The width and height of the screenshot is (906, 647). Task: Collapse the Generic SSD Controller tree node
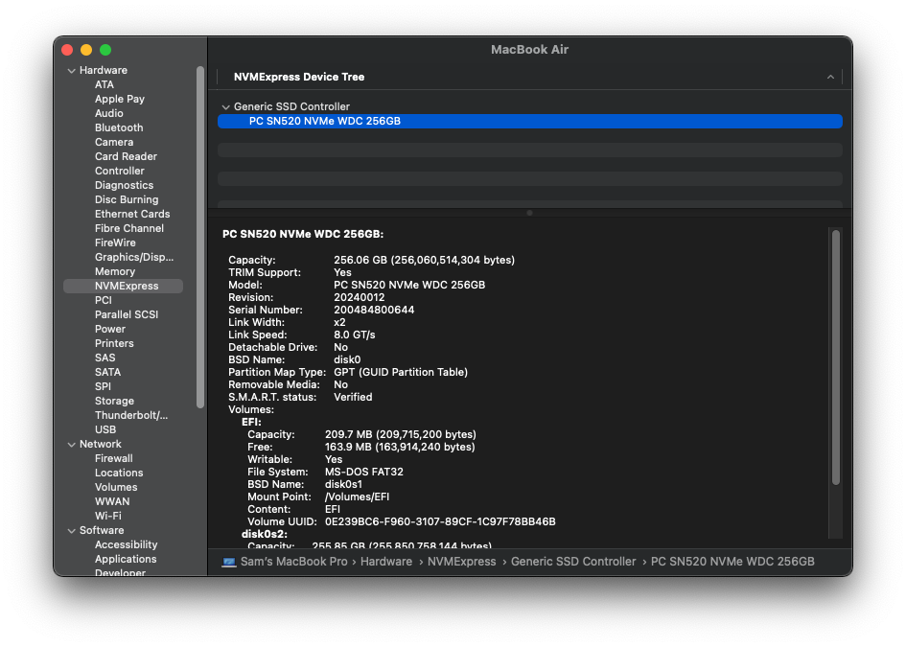(x=226, y=106)
